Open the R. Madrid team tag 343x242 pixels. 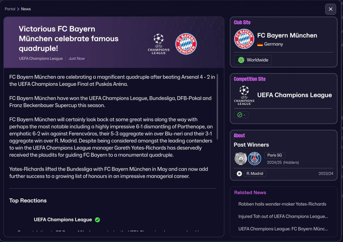(255, 174)
